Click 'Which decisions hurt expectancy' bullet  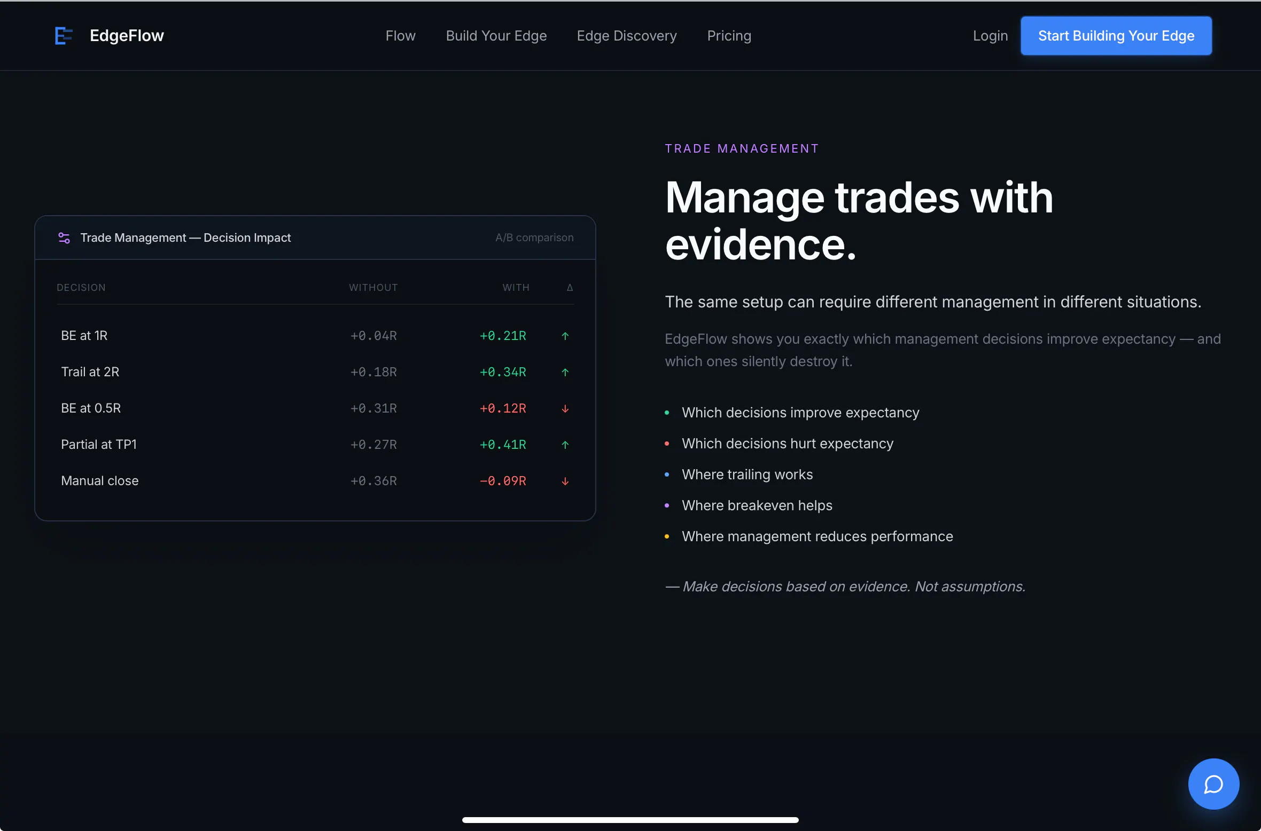coord(788,444)
